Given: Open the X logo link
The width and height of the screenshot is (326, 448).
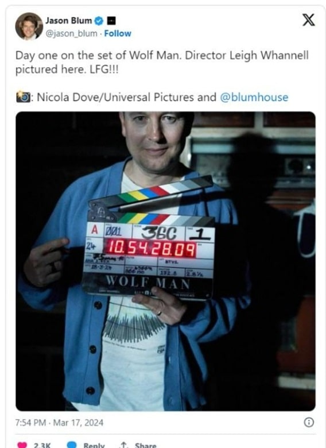Looking at the screenshot, I should coord(309,20).
